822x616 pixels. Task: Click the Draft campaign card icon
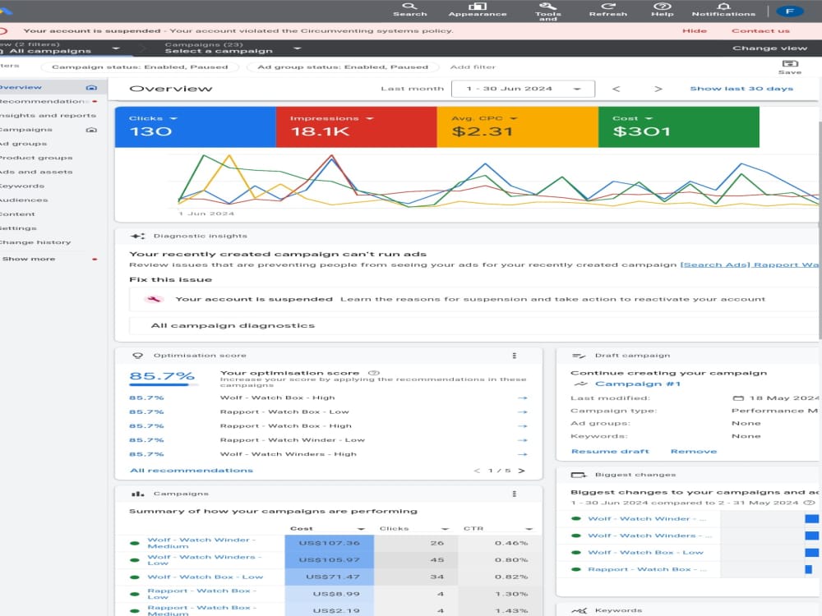pyautogui.click(x=578, y=356)
